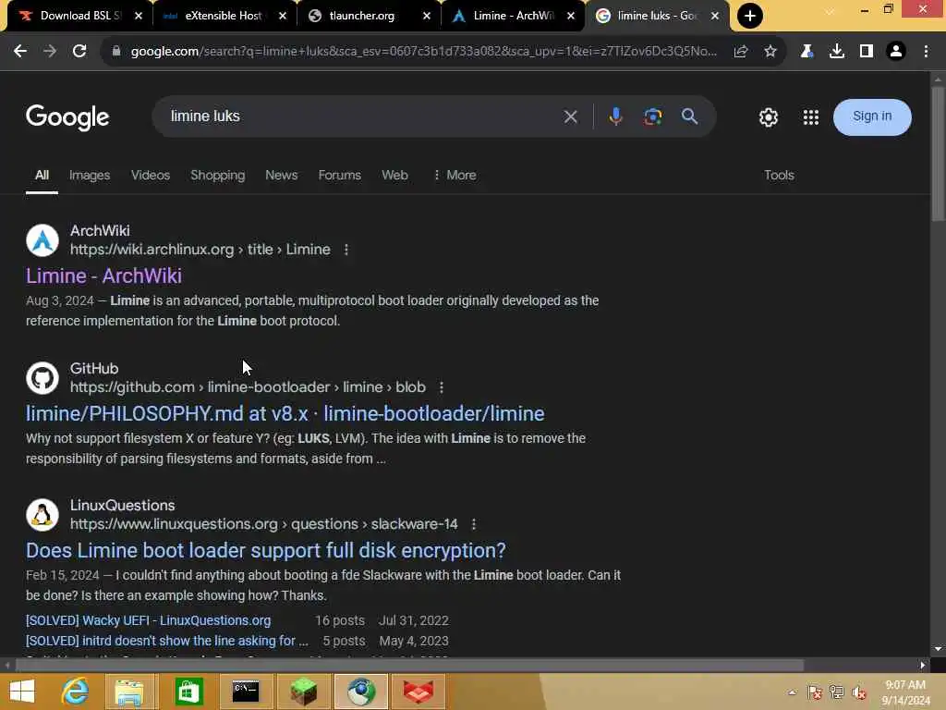946x710 pixels.
Task: Click the GitHub result favicon
Action: click(x=42, y=378)
